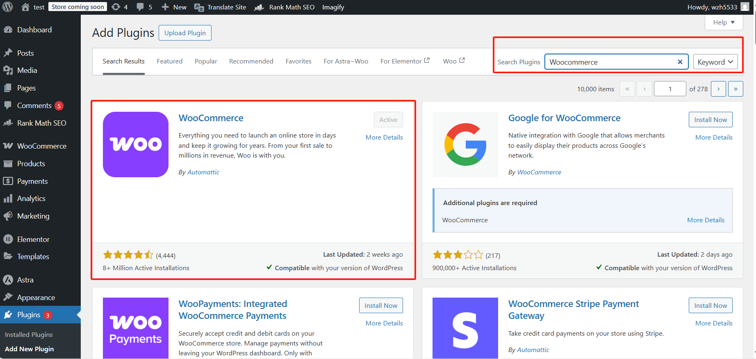Switch to the Featured tab
Screen dimensions: 756x359
click(x=169, y=61)
